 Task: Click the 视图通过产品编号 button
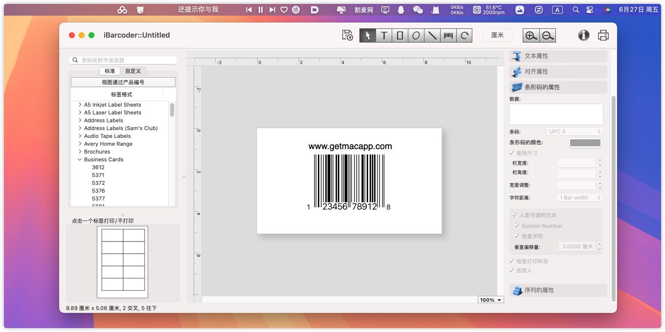coord(123,82)
